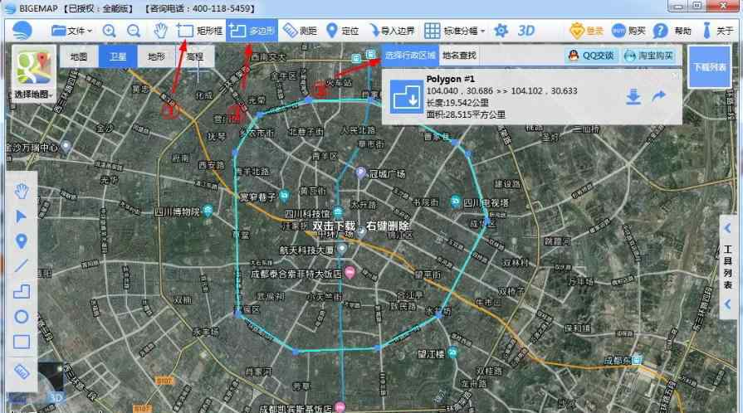
Task: Select the hand pan tool in left sidebar
Action: pyautogui.click(x=22, y=192)
